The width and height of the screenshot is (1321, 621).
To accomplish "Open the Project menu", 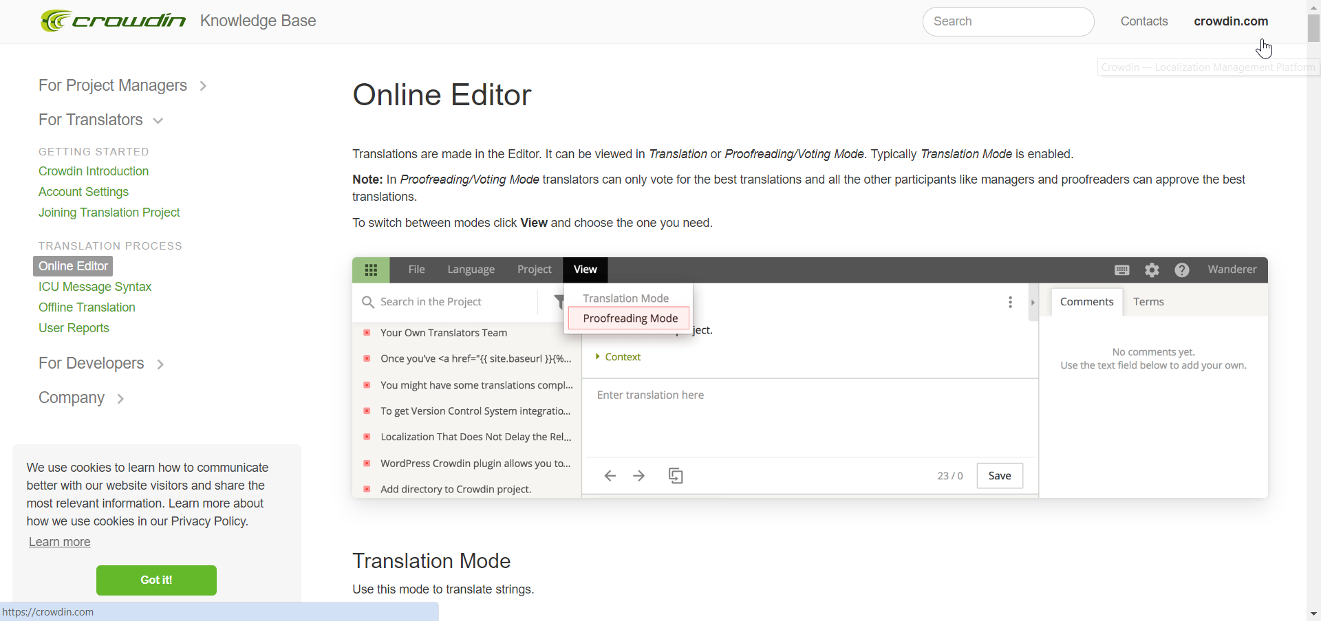I will (534, 270).
